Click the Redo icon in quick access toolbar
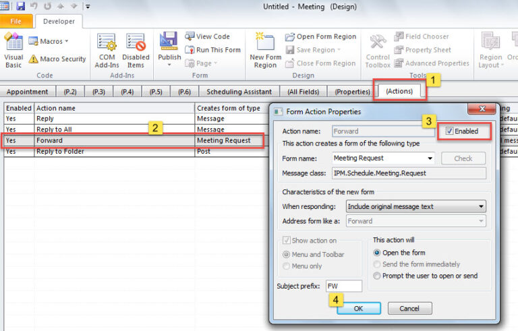 tap(48, 6)
